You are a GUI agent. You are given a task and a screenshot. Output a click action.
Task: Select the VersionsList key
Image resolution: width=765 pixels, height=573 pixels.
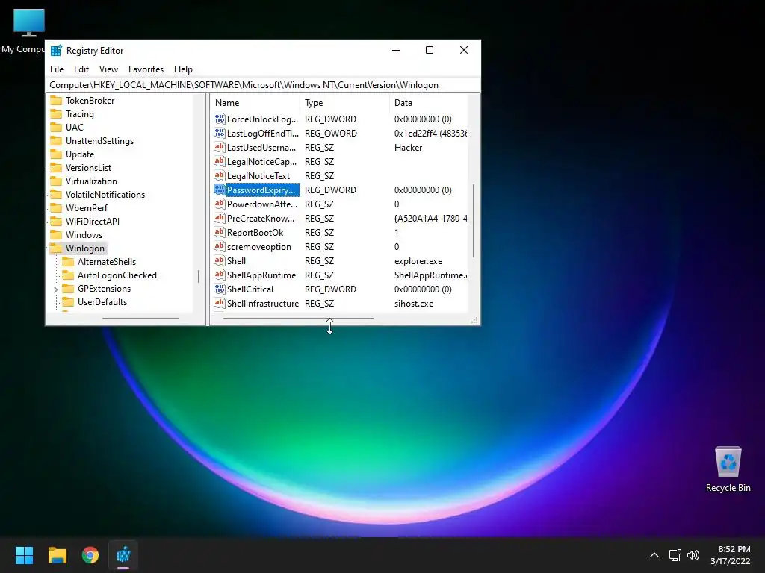(x=88, y=168)
